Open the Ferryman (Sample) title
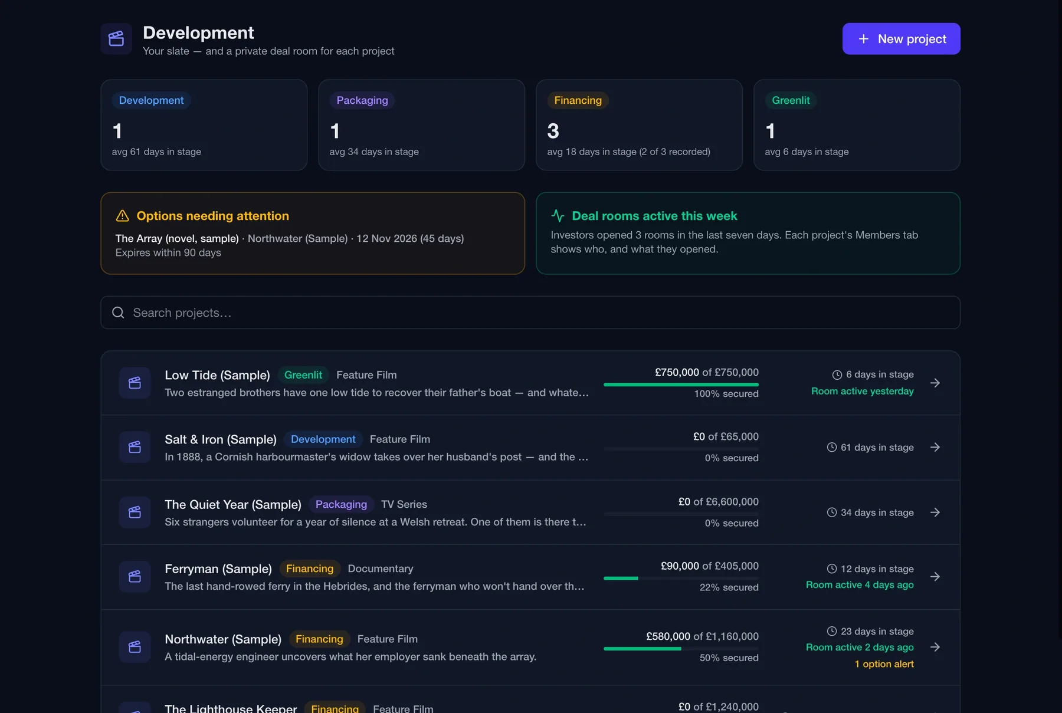 pyautogui.click(x=218, y=569)
